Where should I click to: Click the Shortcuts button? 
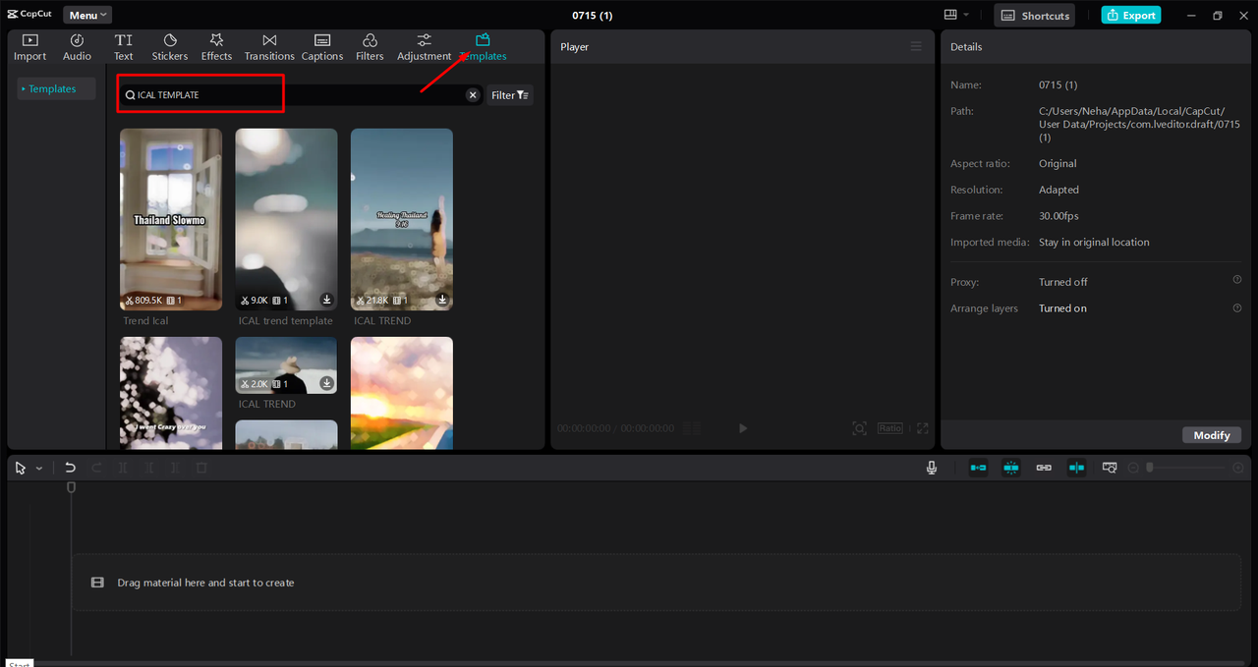1035,15
